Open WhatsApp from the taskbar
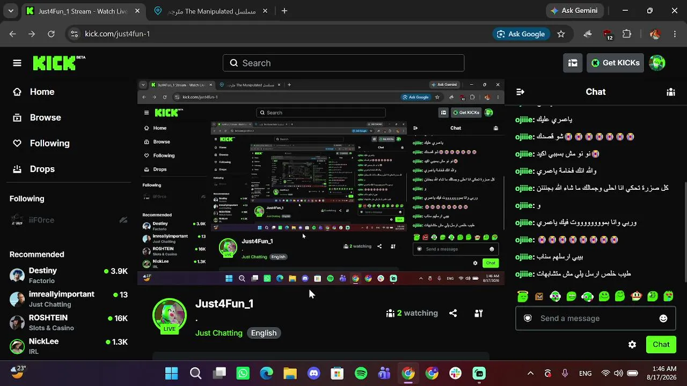687x386 pixels. [x=243, y=373]
